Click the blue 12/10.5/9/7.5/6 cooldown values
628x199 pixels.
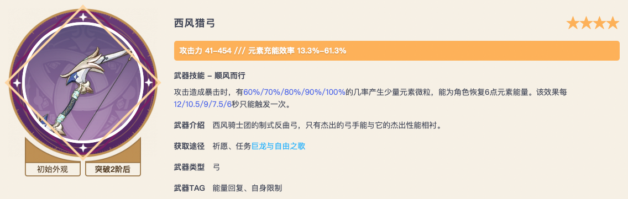click(x=203, y=104)
